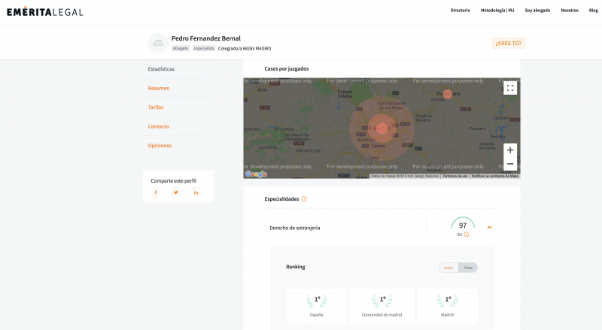Open Estadísticas sidebar section
The image size is (602, 330).
pyautogui.click(x=161, y=69)
